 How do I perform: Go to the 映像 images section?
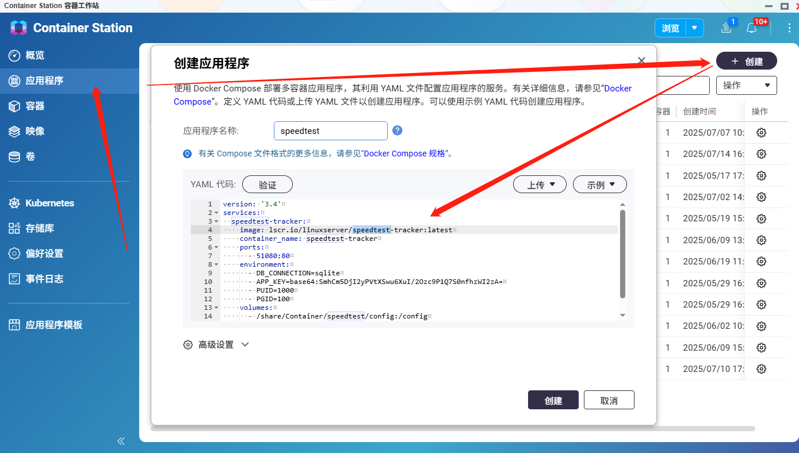35,131
